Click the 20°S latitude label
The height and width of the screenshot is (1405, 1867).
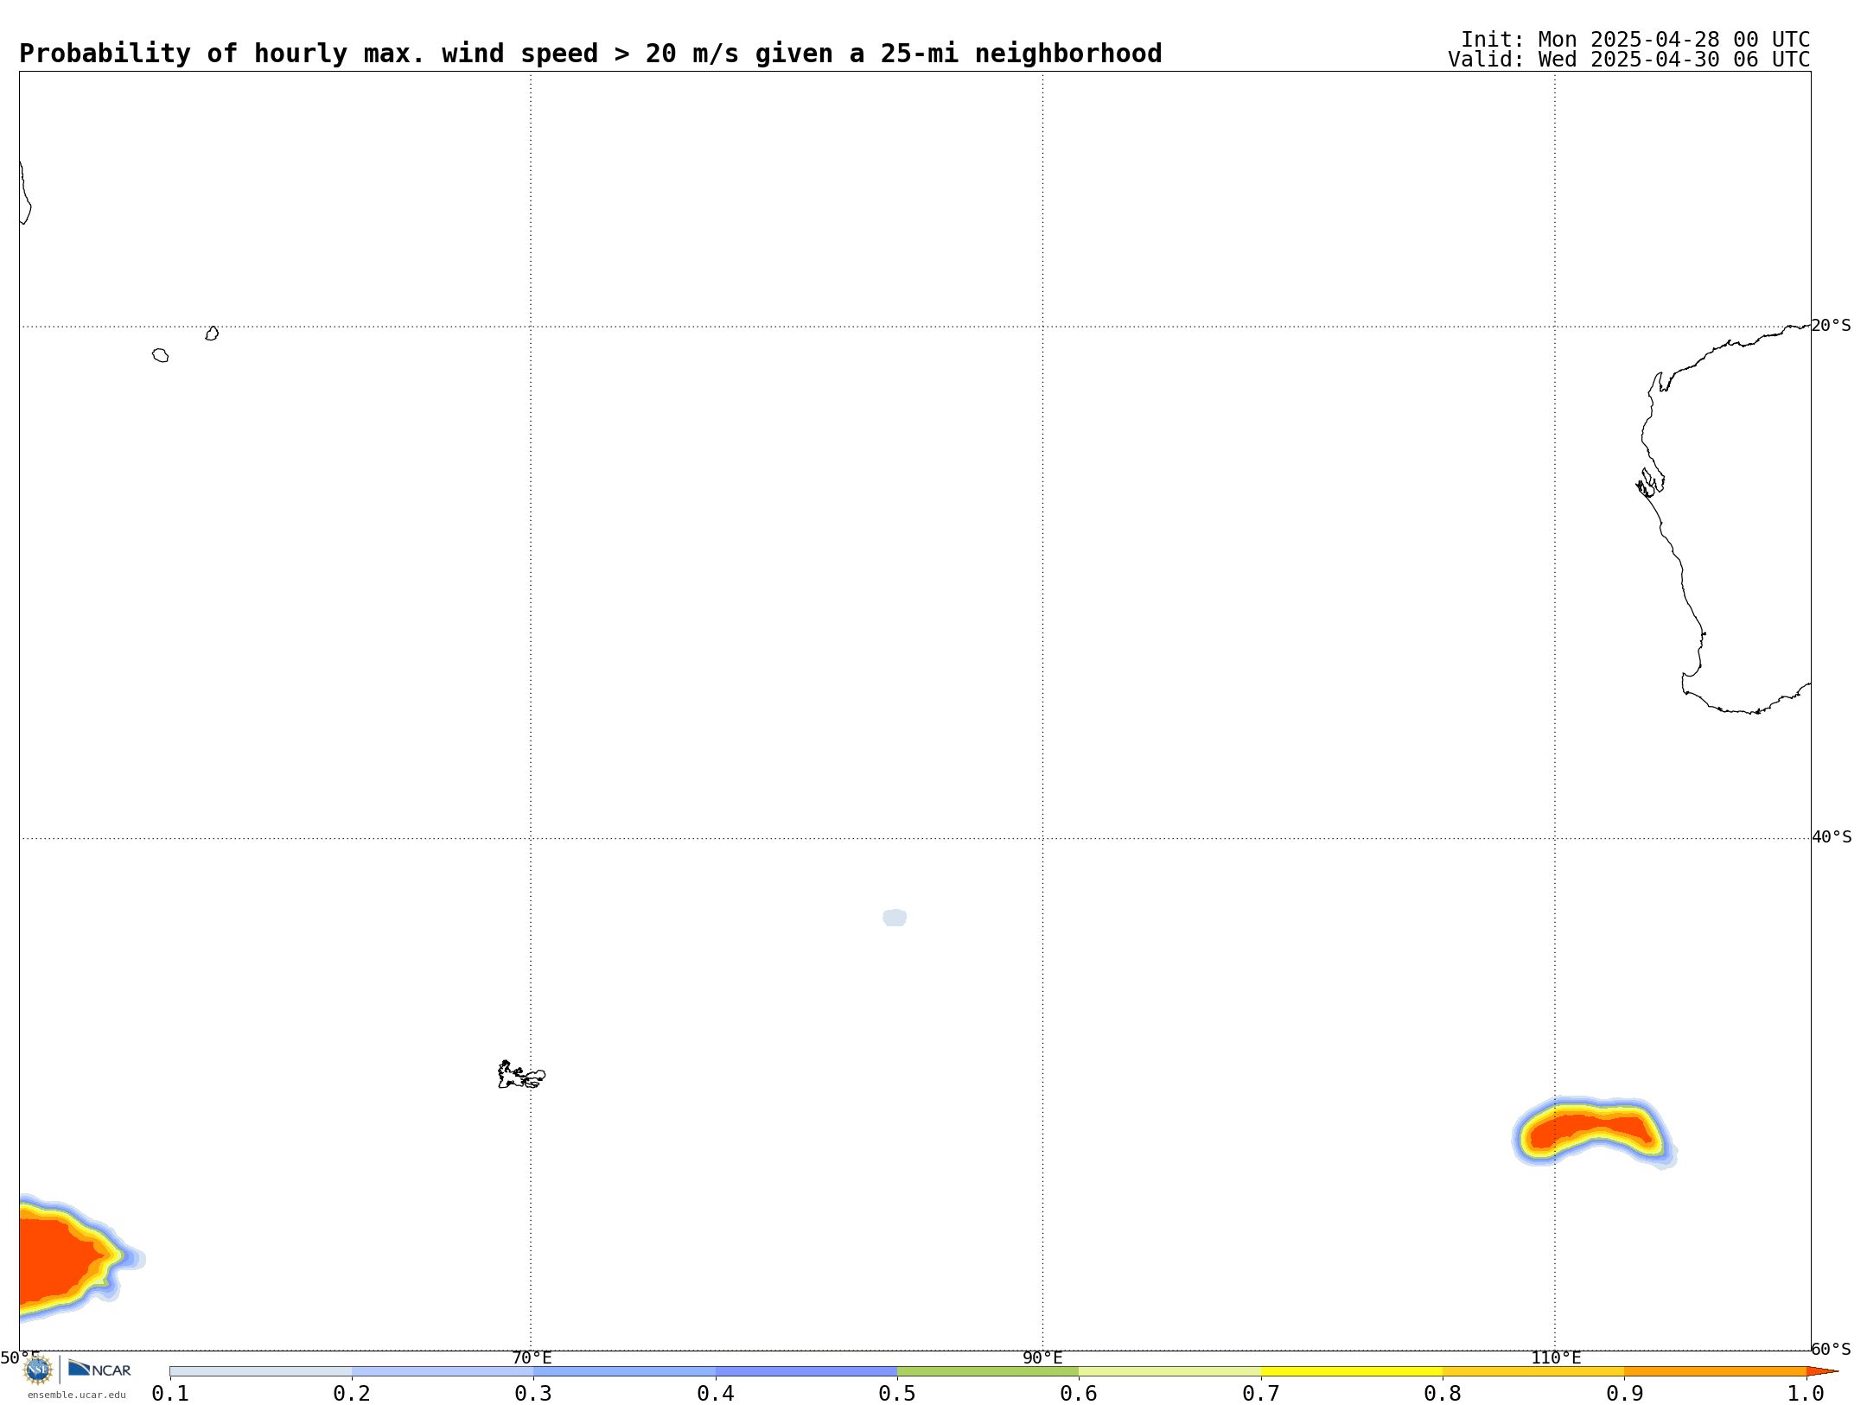[1832, 326]
